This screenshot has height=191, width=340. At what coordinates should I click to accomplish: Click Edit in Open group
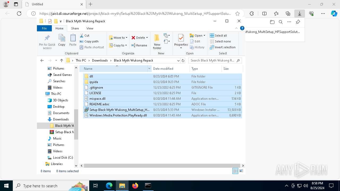(x=195, y=41)
